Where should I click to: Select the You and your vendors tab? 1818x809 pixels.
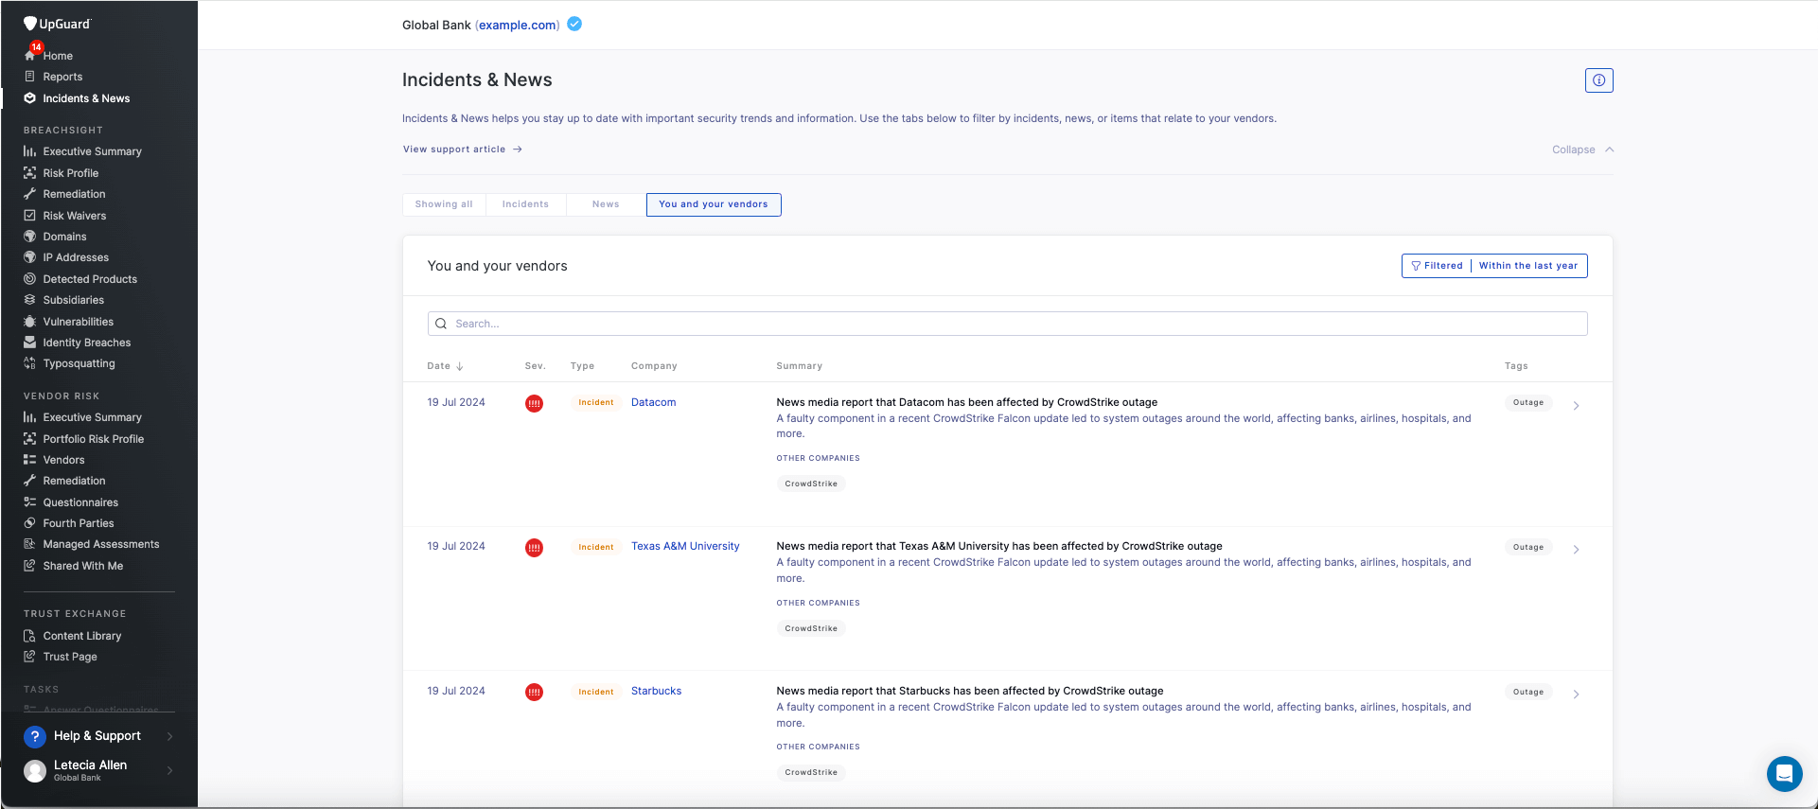click(714, 204)
